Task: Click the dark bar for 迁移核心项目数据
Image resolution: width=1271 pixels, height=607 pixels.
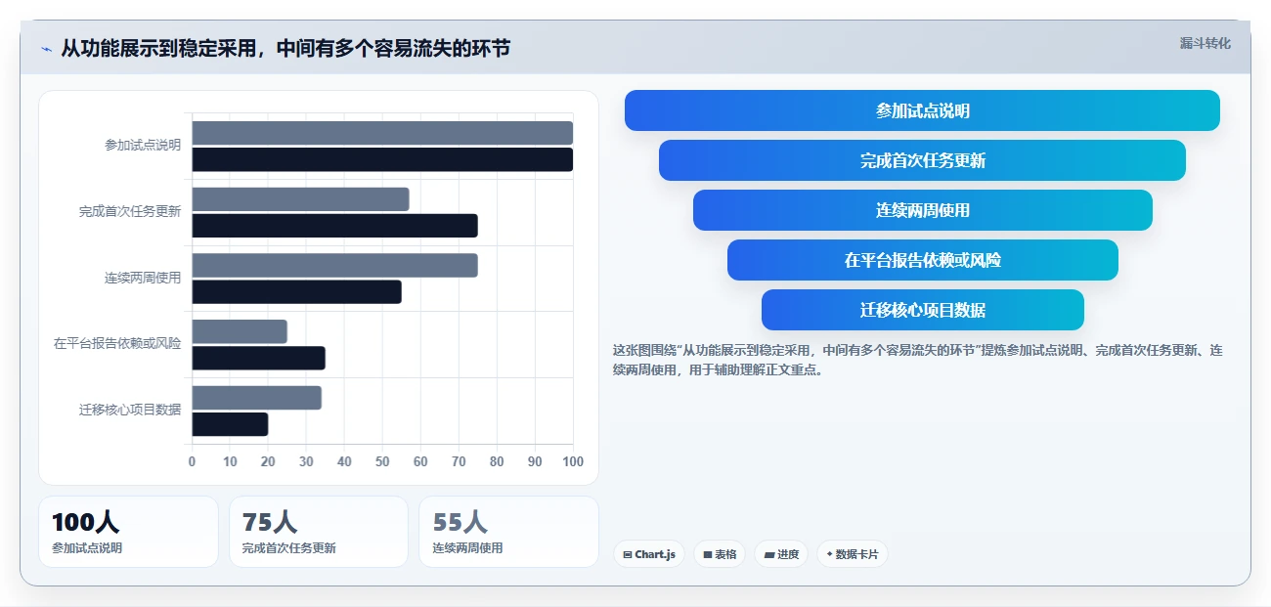Action: pyautogui.click(x=230, y=424)
